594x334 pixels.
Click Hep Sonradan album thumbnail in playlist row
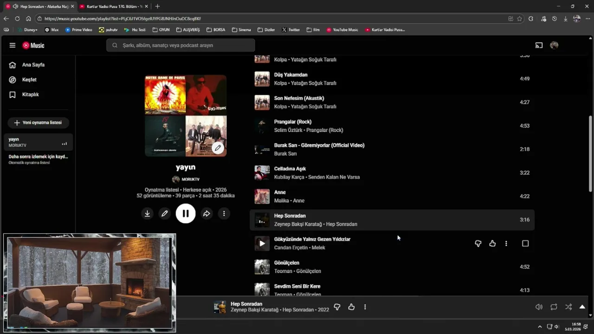262,220
